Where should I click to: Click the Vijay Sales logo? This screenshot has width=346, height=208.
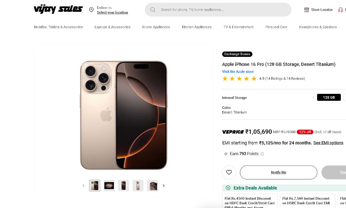[58, 10]
